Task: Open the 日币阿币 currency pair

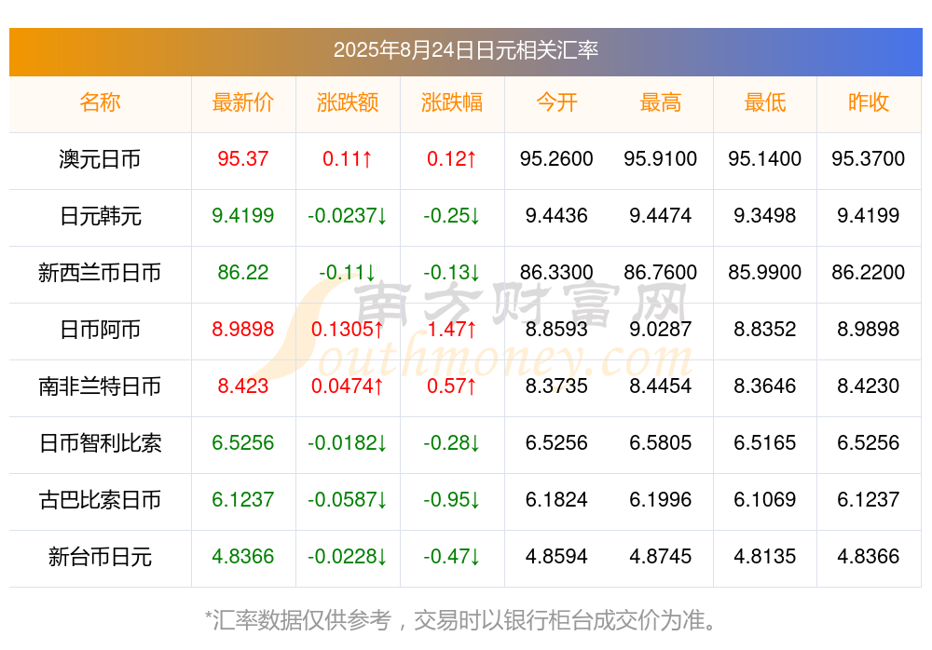Action: (100, 329)
